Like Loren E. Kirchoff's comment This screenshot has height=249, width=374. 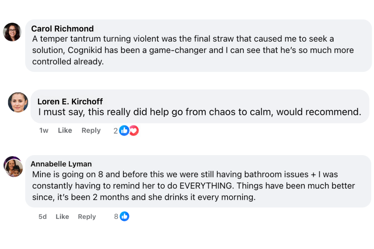click(x=65, y=130)
